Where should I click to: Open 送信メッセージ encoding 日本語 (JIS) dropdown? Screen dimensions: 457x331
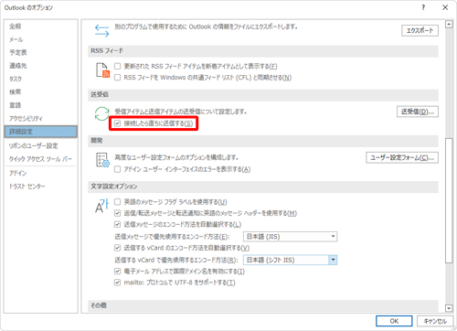coord(290,237)
